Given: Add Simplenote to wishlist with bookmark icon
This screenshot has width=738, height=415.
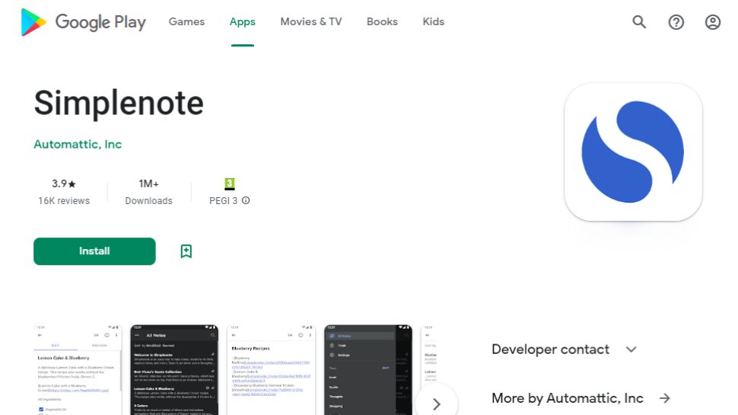Looking at the screenshot, I should pos(186,251).
